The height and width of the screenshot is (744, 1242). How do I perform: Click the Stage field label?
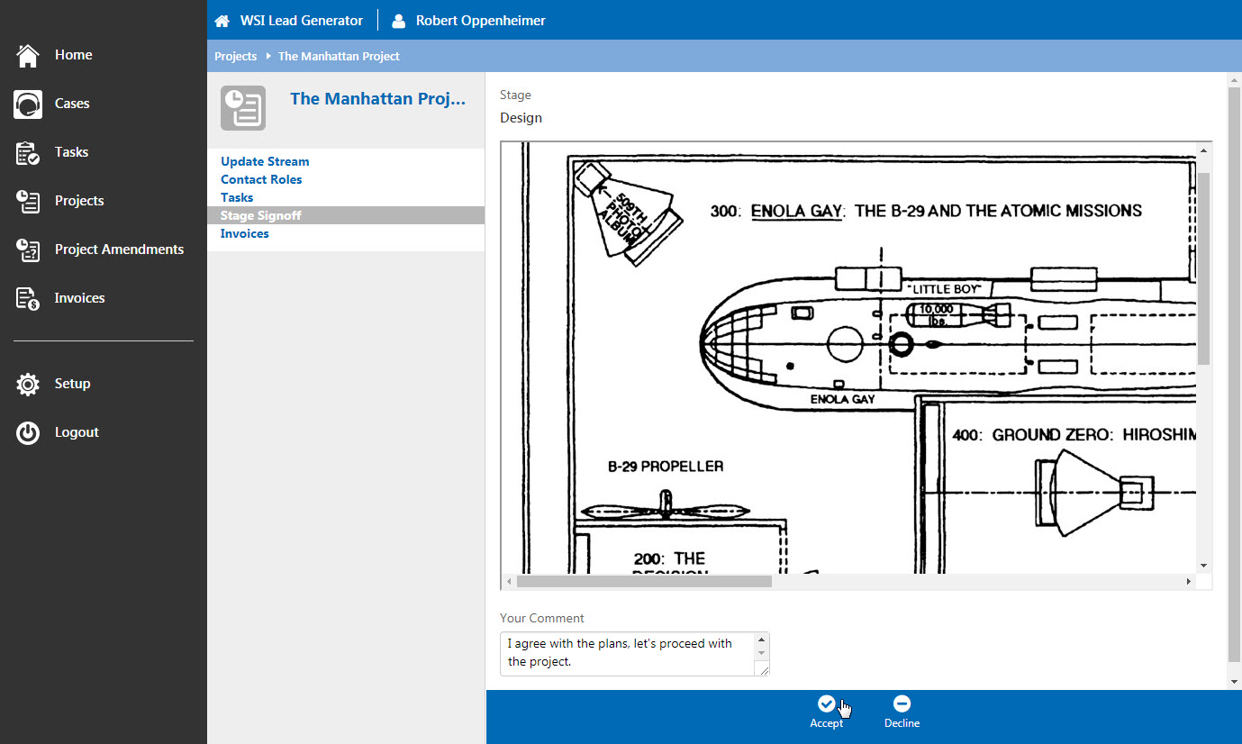point(515,95)
